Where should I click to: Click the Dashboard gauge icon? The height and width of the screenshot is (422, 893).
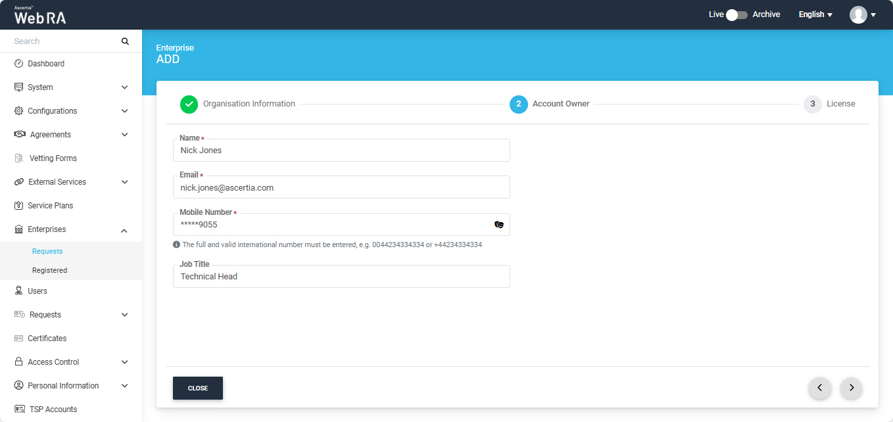[x=18, y=64]
